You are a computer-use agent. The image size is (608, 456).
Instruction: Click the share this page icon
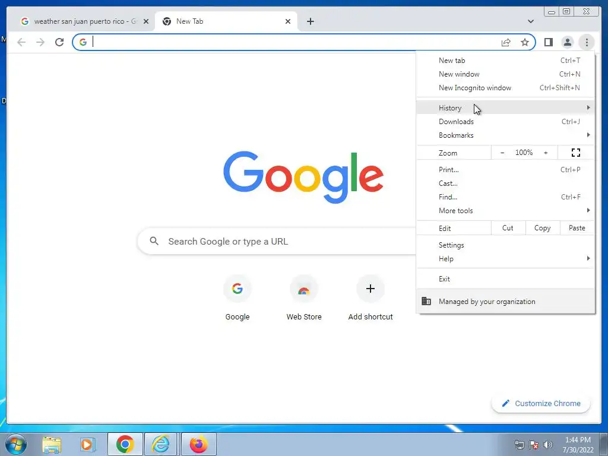coord(506,42)
